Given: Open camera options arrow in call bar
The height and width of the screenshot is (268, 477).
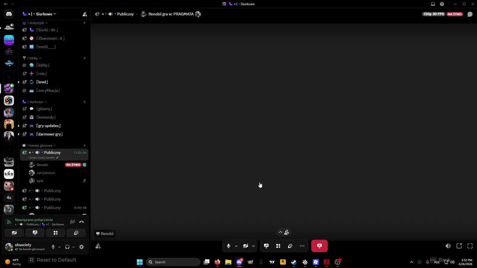Looking at the screenshot, I should click(253, 246).
